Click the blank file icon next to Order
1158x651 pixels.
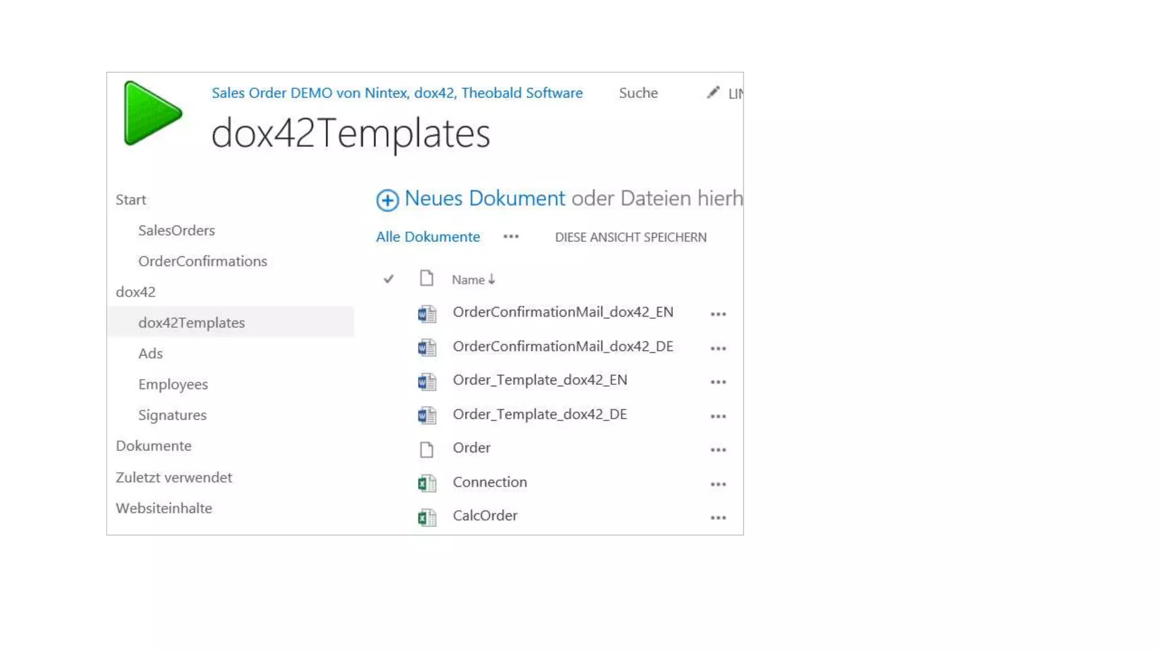tap(426, 449)
